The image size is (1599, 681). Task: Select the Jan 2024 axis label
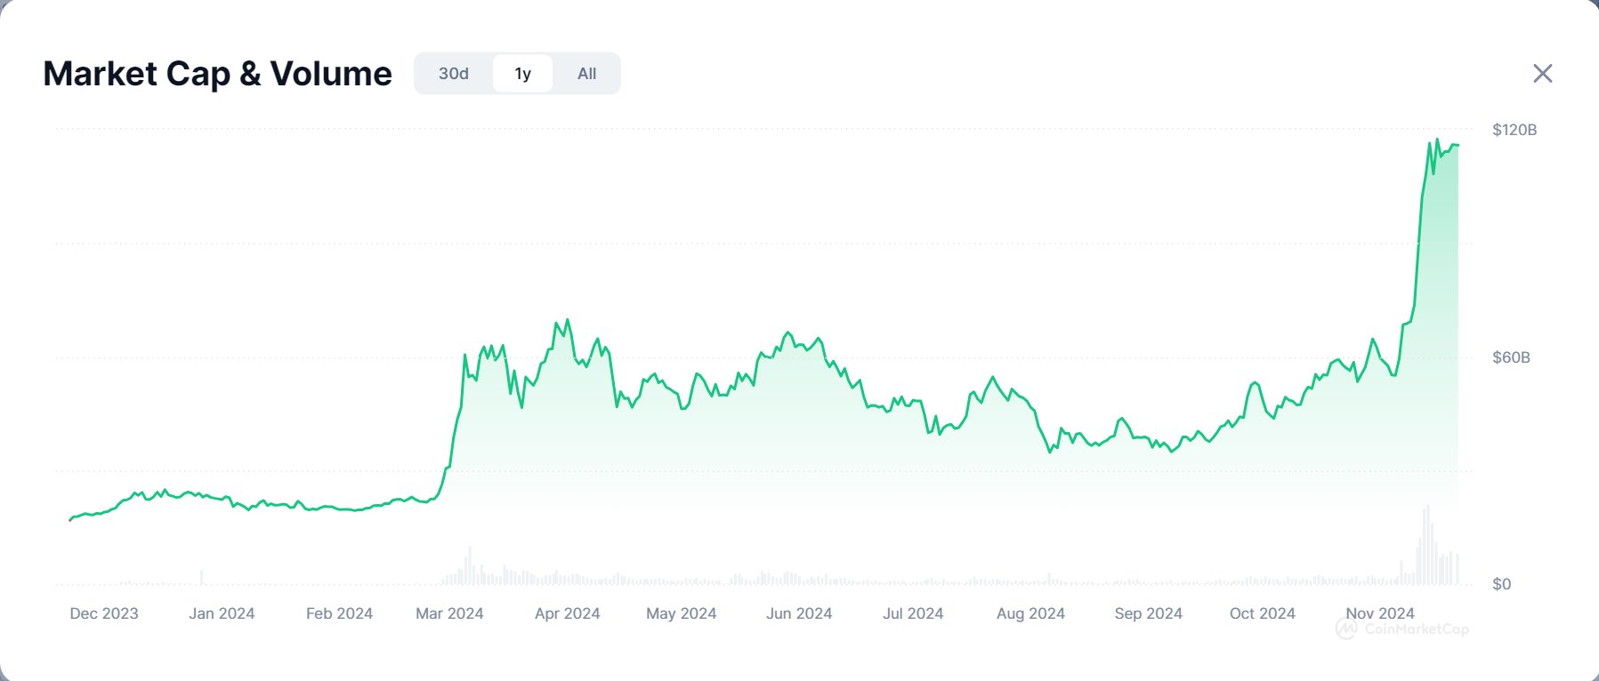point(222,613)
